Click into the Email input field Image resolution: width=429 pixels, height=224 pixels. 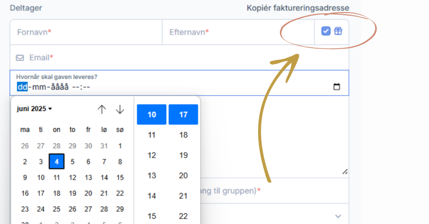184,58
